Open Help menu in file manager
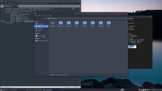Image resolution: width=162 pixels, height=91 pixels. 50,16
